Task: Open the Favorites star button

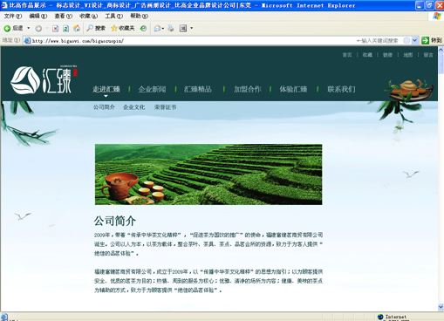Action: [x=122, y=28]
